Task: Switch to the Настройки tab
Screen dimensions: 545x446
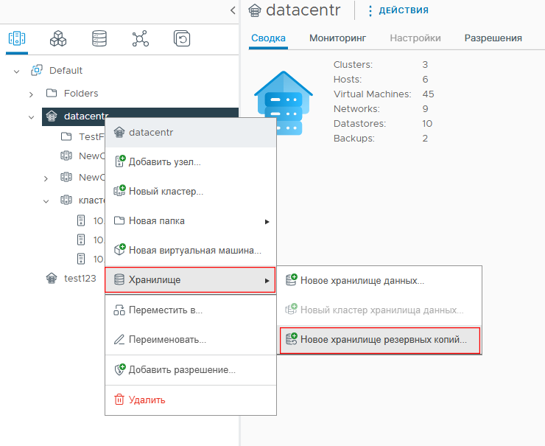Action: (x=415, y=38)
